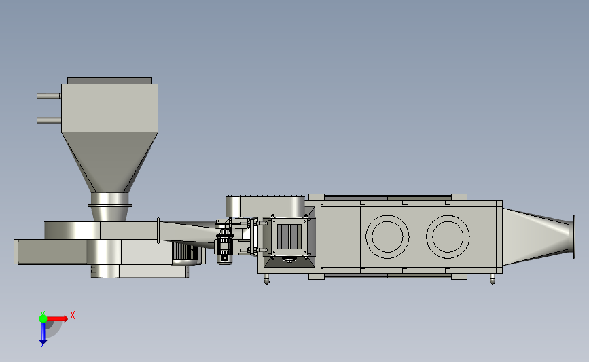Select the small black gear motor
Image resolution: width=589 pixels, height=362 pixels.
pos(224,248)
